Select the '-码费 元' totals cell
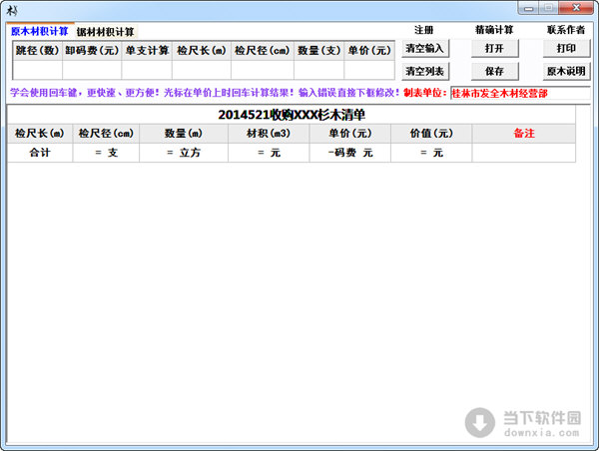The image size is (599, 451). (x=350, y=153)
